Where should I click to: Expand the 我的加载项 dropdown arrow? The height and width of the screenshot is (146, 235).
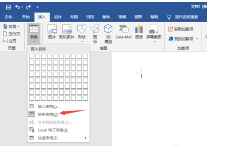(x=197, y=39)
